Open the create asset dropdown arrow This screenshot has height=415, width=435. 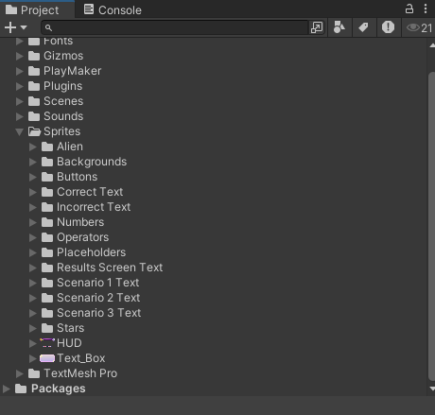pyautogui.click(x=24, y=27)
